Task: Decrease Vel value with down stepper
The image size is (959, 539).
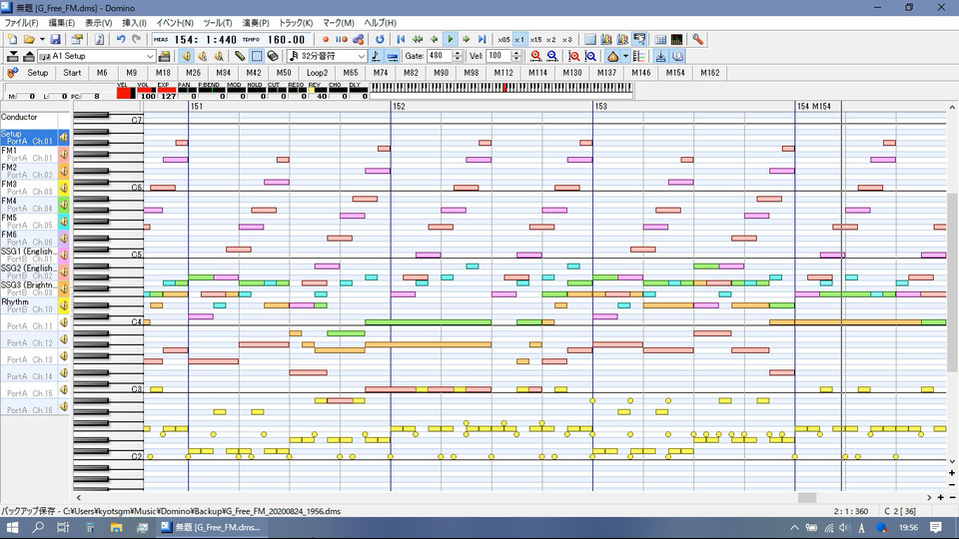Action: pyautogui.click(x=516, y=59)
